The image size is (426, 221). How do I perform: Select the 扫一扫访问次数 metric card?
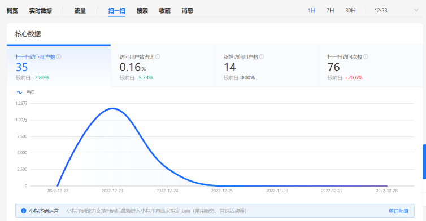coord(371,66)
